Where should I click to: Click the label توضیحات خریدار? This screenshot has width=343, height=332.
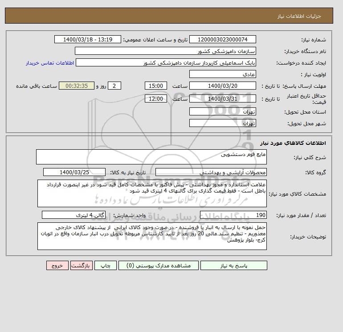click(308, 237)
